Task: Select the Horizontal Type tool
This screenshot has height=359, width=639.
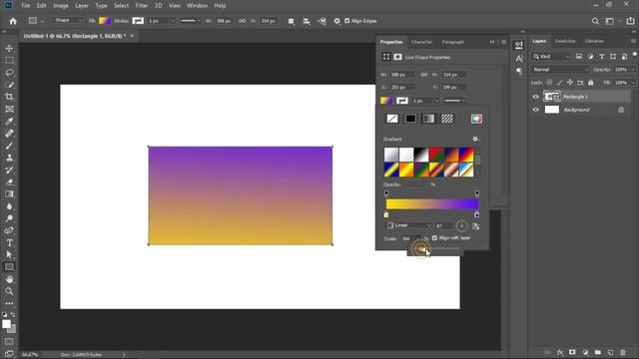Action: (9, 243)
